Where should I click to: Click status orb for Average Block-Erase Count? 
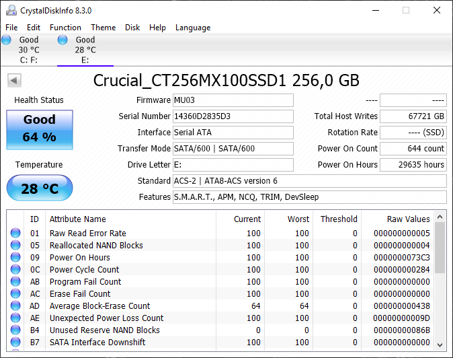(15, 306)
